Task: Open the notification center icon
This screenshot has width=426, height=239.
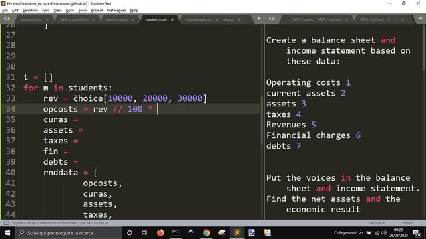Action: 417,233
